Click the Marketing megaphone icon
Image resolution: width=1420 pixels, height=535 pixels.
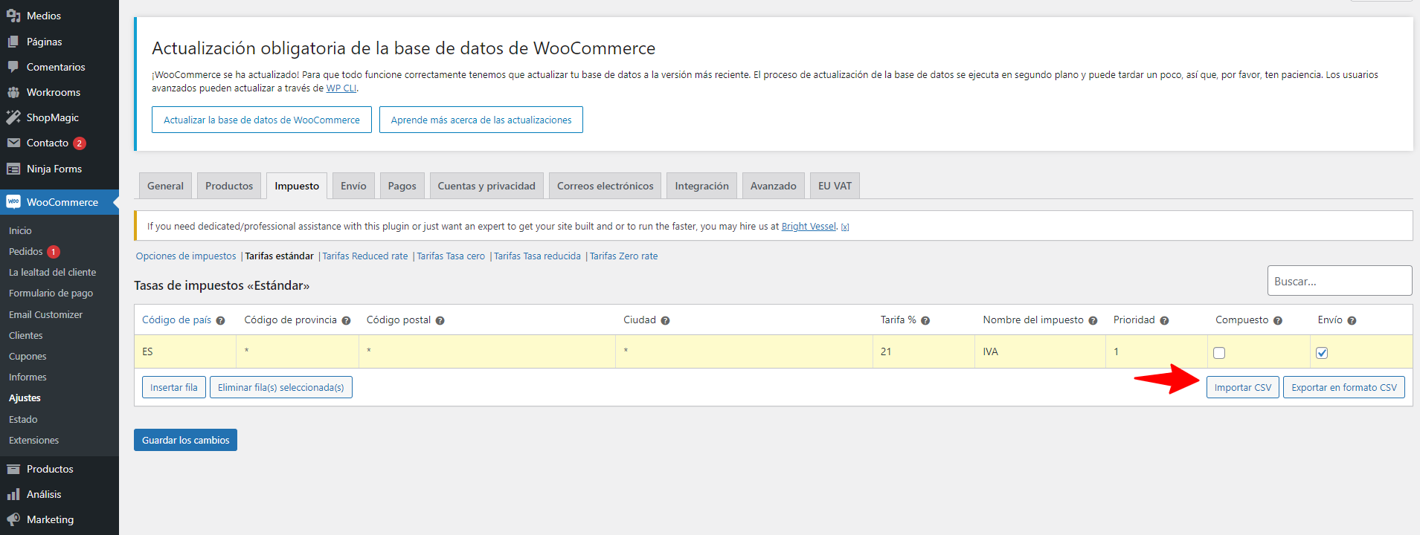13,519
